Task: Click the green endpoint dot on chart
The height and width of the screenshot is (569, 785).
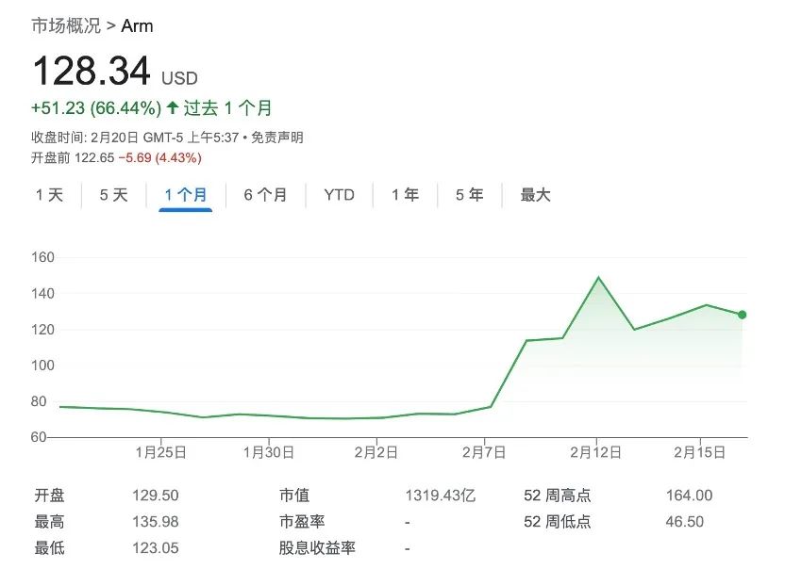Action: 742,315
